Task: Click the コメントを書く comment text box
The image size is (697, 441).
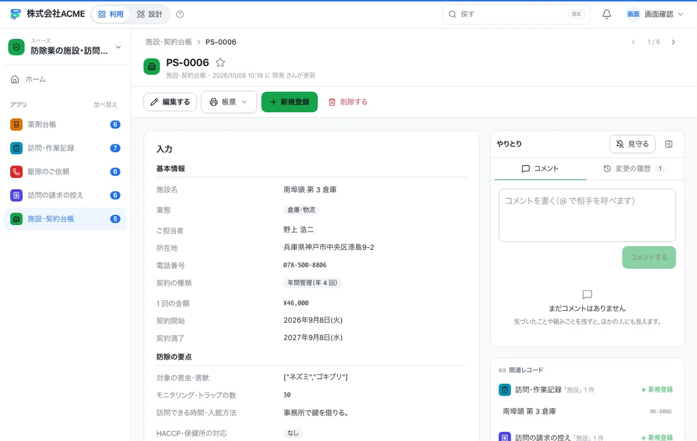Action: pyautogui.click(x=587, y=215)
